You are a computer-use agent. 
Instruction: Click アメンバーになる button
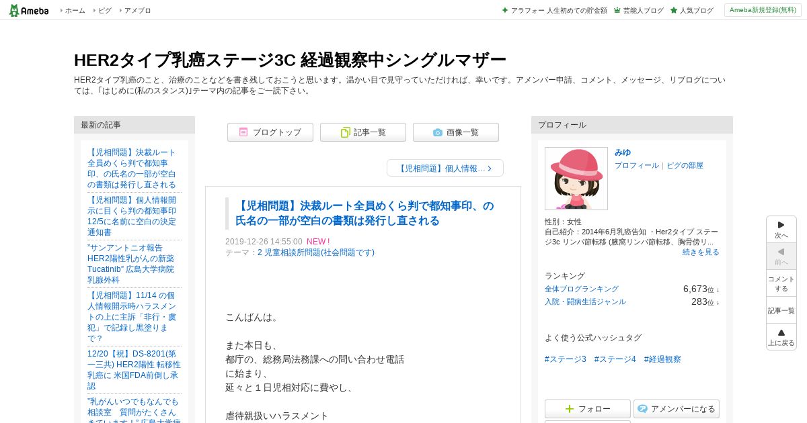(x=677, y=409)
